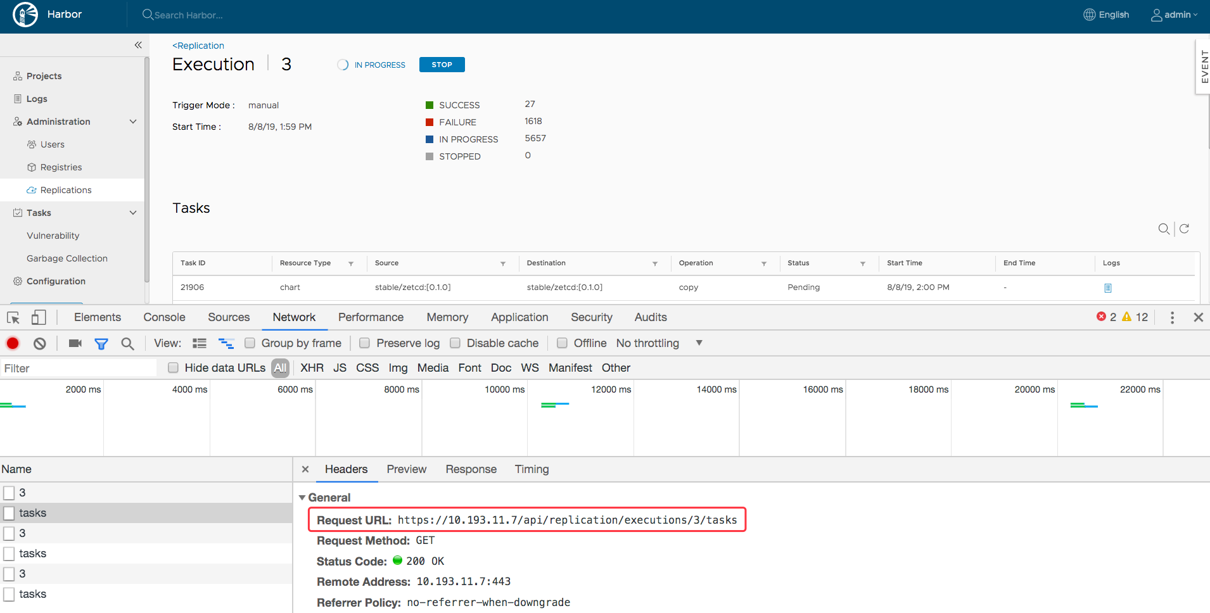This screenshot has width=1210, height=613.
Task: Collapse the Tasks sidebar section
Action: tap(133, 213)
